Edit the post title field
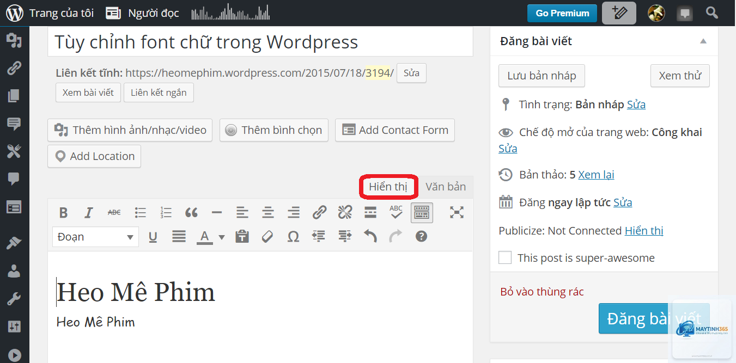Screen dimensions: 736x363 [260, 41]
